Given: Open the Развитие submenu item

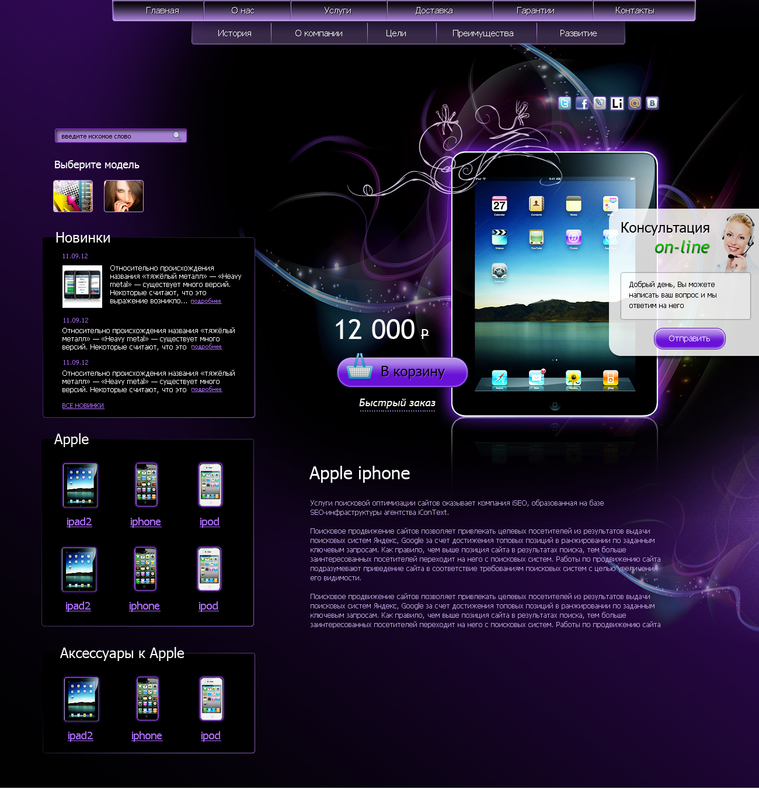Looking at the screenshot, I should tap(579, 33).
